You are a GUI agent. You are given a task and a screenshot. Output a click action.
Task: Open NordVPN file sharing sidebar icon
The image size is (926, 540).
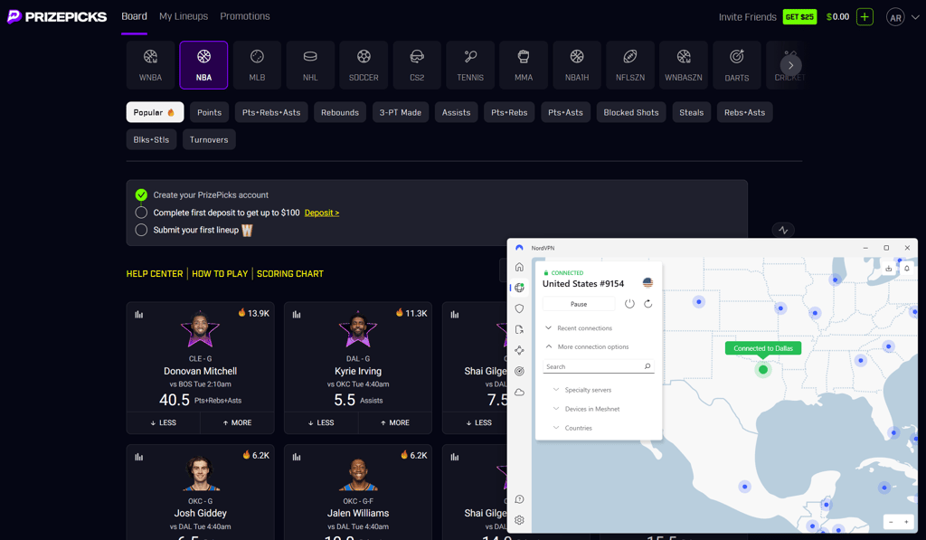[x=519, y=329]
